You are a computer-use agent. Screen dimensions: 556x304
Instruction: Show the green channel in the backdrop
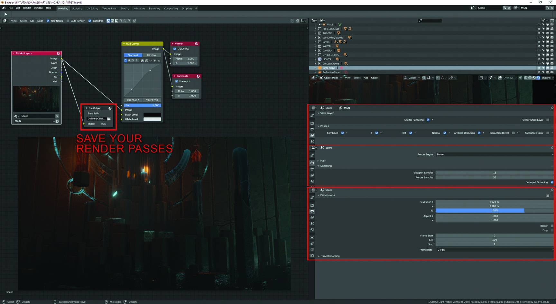click(125, 21)
